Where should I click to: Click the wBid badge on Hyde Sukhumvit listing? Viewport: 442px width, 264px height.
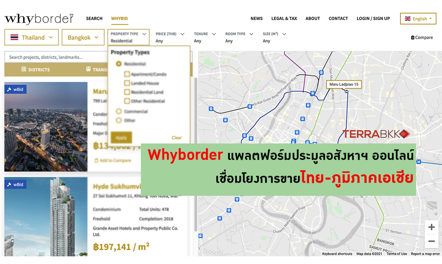[x=16, y=184]
